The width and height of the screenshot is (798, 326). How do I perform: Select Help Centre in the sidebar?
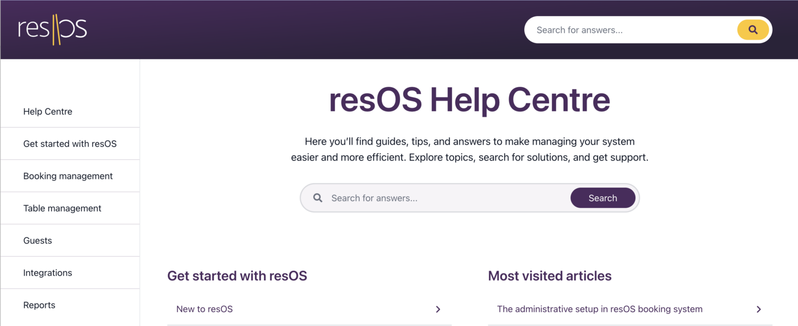click(47, 111)
